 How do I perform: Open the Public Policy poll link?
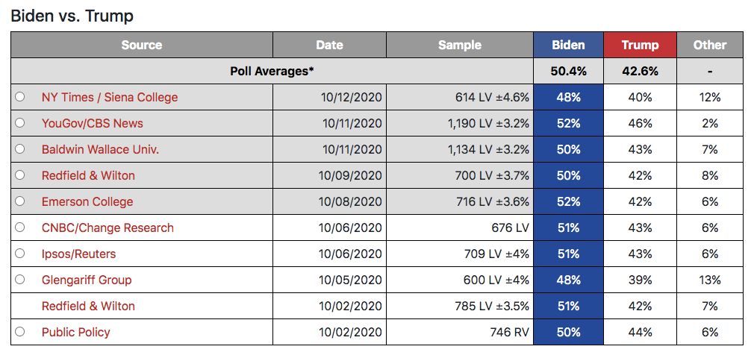pyautogui.click(x=75, y=332)
